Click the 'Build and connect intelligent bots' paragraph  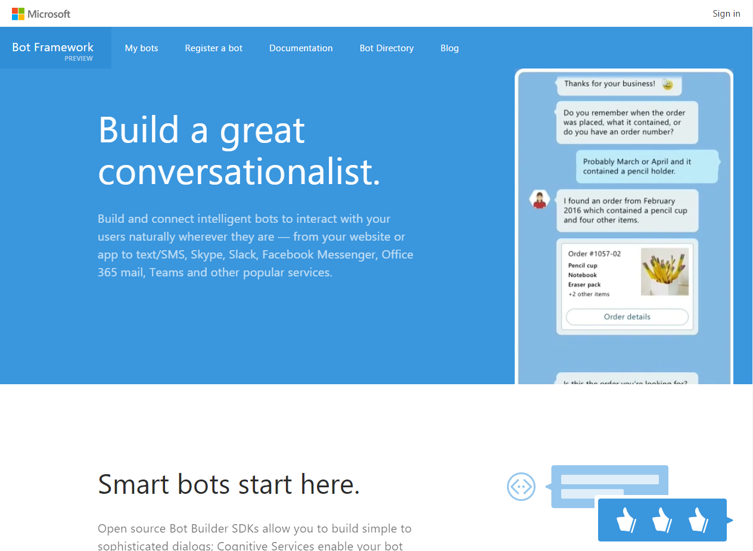click(256, 245)
